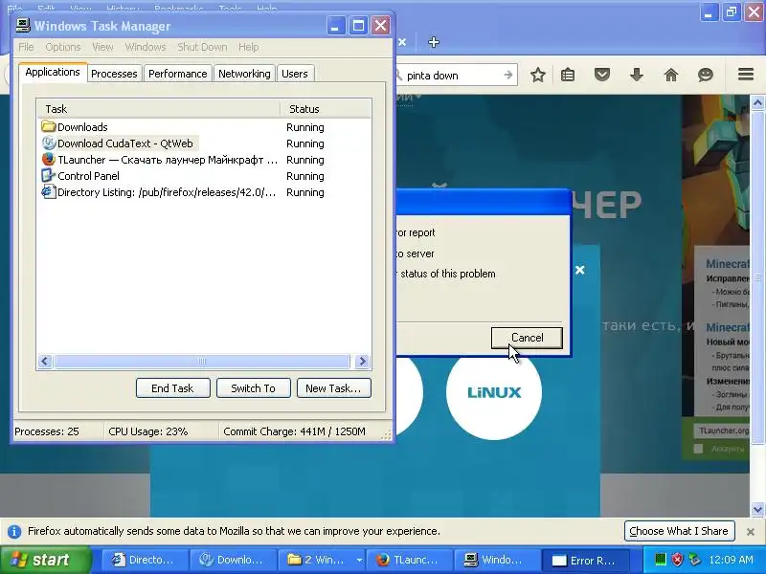
Task: Click the safely remove hardware tray icon
Action: pyautogui.click(x=693, y=560)
